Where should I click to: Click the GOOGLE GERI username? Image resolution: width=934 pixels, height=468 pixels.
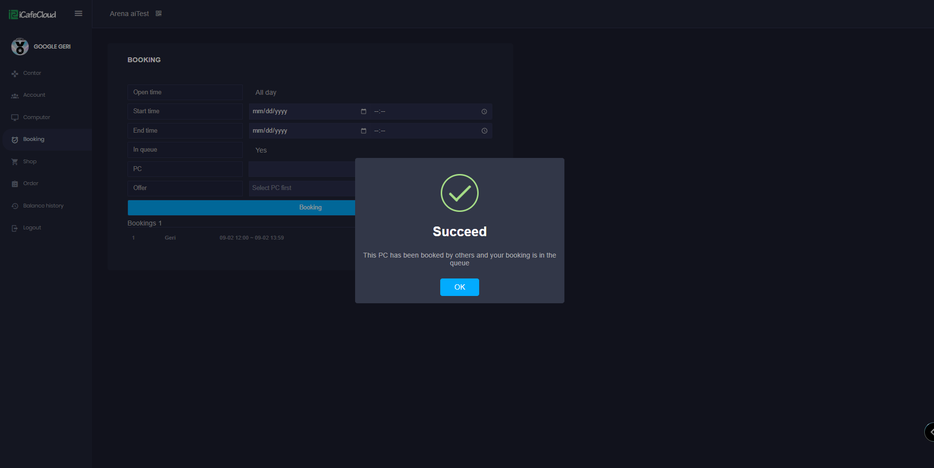coord(52,47)
